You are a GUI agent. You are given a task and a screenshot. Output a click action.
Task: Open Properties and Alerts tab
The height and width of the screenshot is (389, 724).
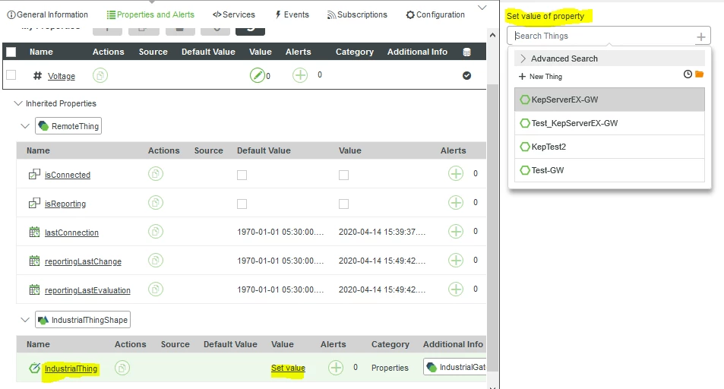point(150,14)
